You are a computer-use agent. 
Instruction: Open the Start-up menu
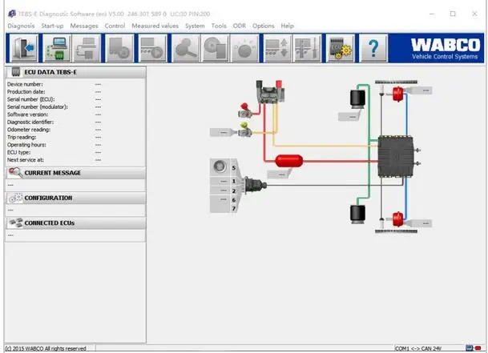(52, 26)
